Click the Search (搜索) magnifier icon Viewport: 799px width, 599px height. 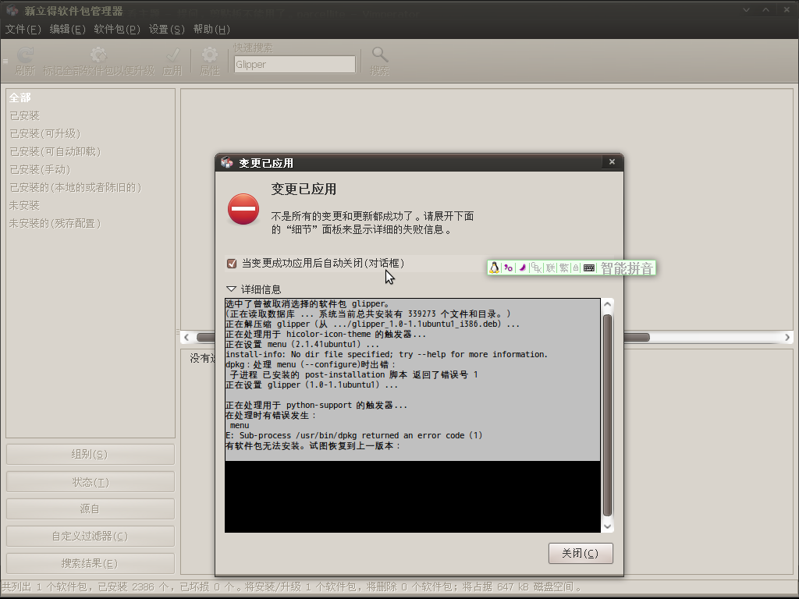coord(380,55)
